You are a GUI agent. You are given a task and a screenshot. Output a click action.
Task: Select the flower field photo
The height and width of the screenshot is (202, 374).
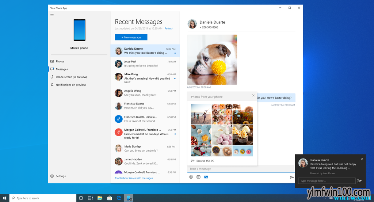pyautogui.click(x=243, y=114)
